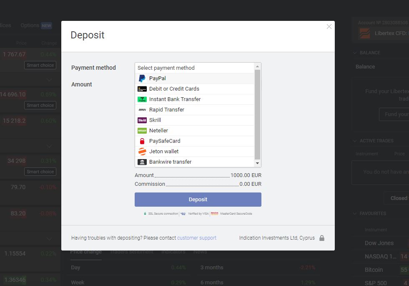
Task: Click Indication Investments Ltd, Cyprus text
Action: [x=277, y=238]
